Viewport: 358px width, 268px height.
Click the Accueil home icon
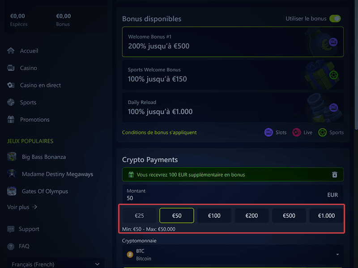[11, 51]
